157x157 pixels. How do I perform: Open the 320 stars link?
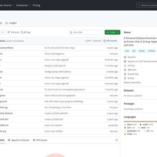(x=132, y=70)
